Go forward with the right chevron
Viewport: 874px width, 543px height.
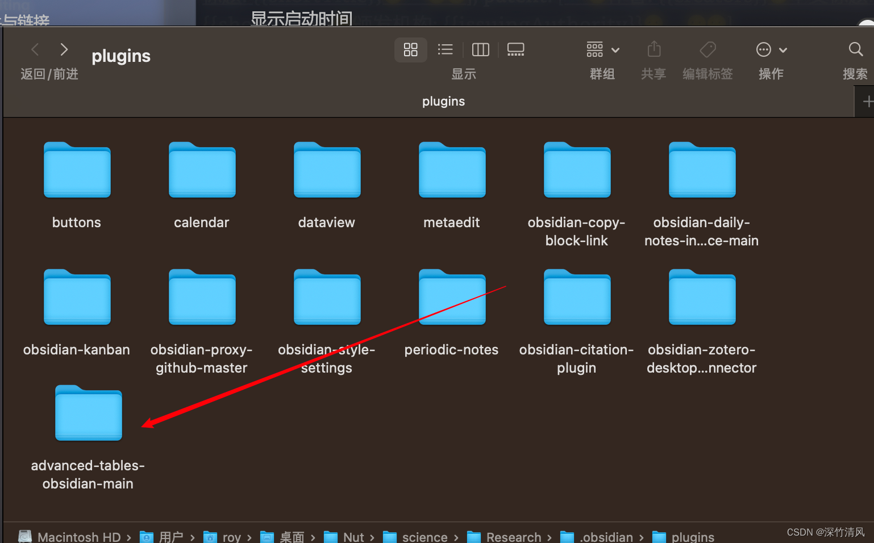(64, 49)
